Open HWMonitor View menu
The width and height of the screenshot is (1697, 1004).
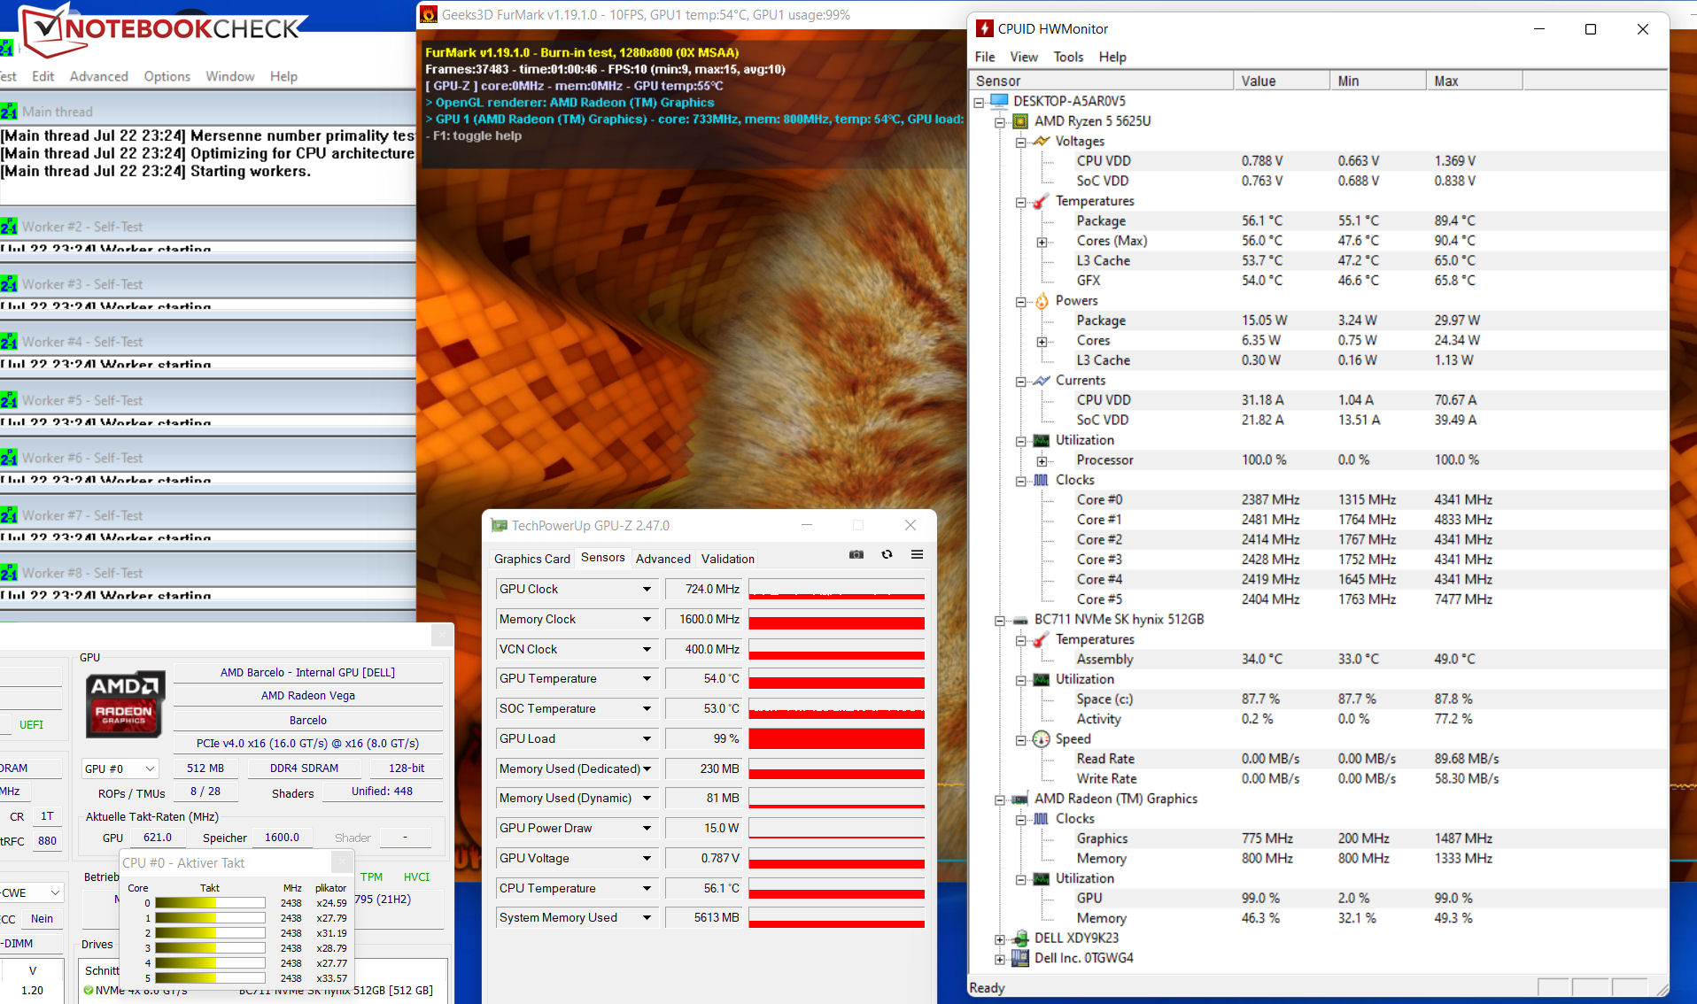pos(1024,57)
